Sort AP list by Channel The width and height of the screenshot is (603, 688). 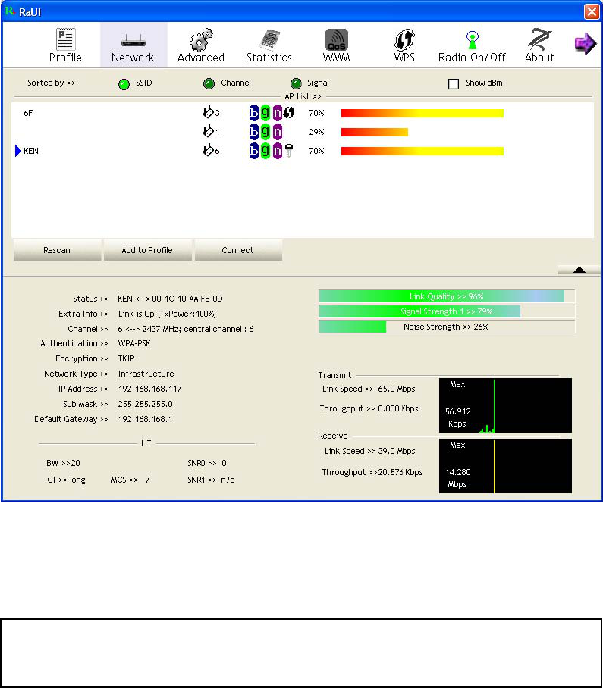pyautogui.click(x=209, y=83)
